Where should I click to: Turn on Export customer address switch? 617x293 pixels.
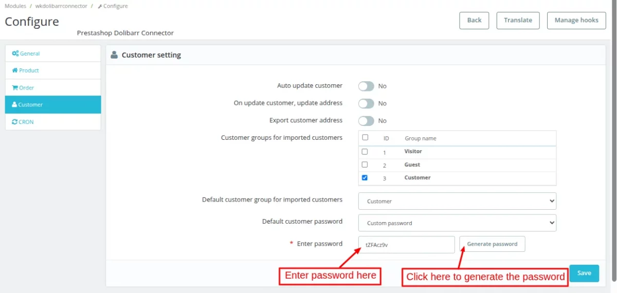(x=366, y=121)
